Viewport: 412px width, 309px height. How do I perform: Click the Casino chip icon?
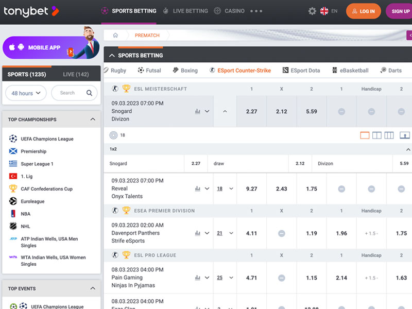point(217,11)
